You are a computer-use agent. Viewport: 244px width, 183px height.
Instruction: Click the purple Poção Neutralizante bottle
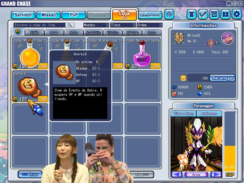[142, 55]
